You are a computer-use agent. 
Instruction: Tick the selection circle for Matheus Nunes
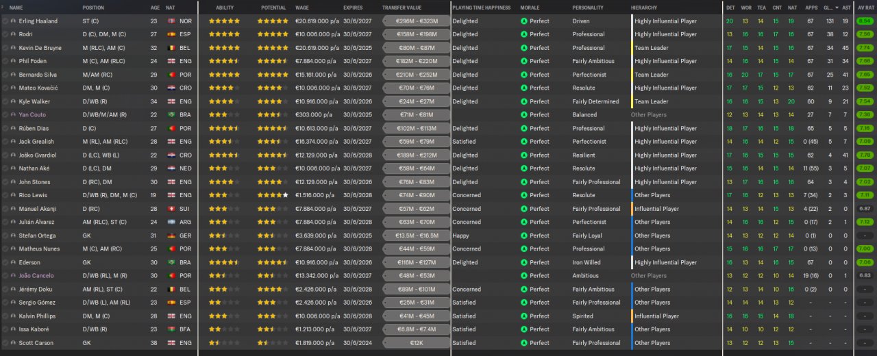(5, 249)
